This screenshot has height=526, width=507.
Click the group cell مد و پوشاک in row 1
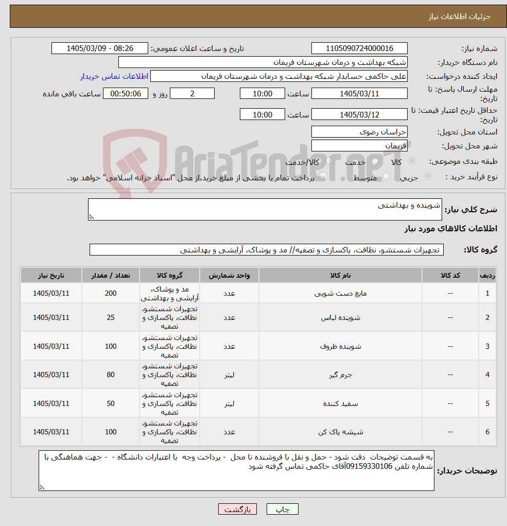(x=169, y=294)
